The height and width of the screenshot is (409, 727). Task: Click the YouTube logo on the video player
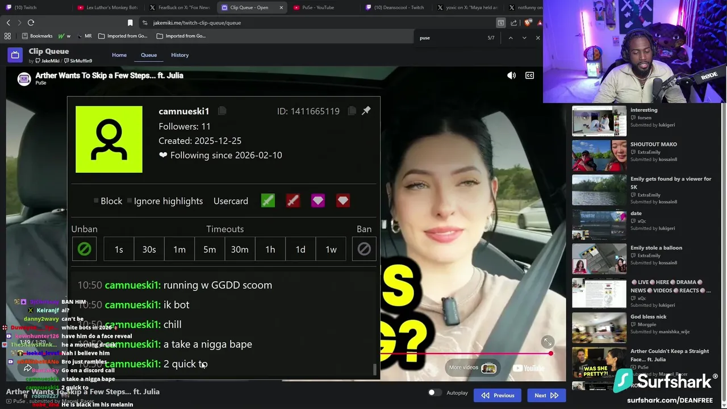(528, 368)
